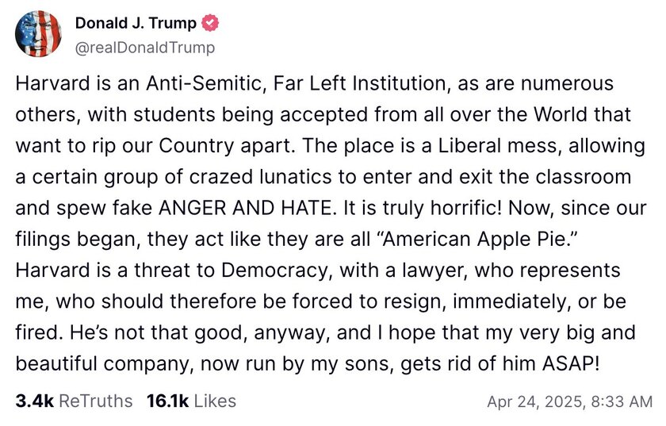The height and width of the screenshot is (426, 666).
Task: Click the 3.4k ReTruths count
Action: [x=34, y=401]
